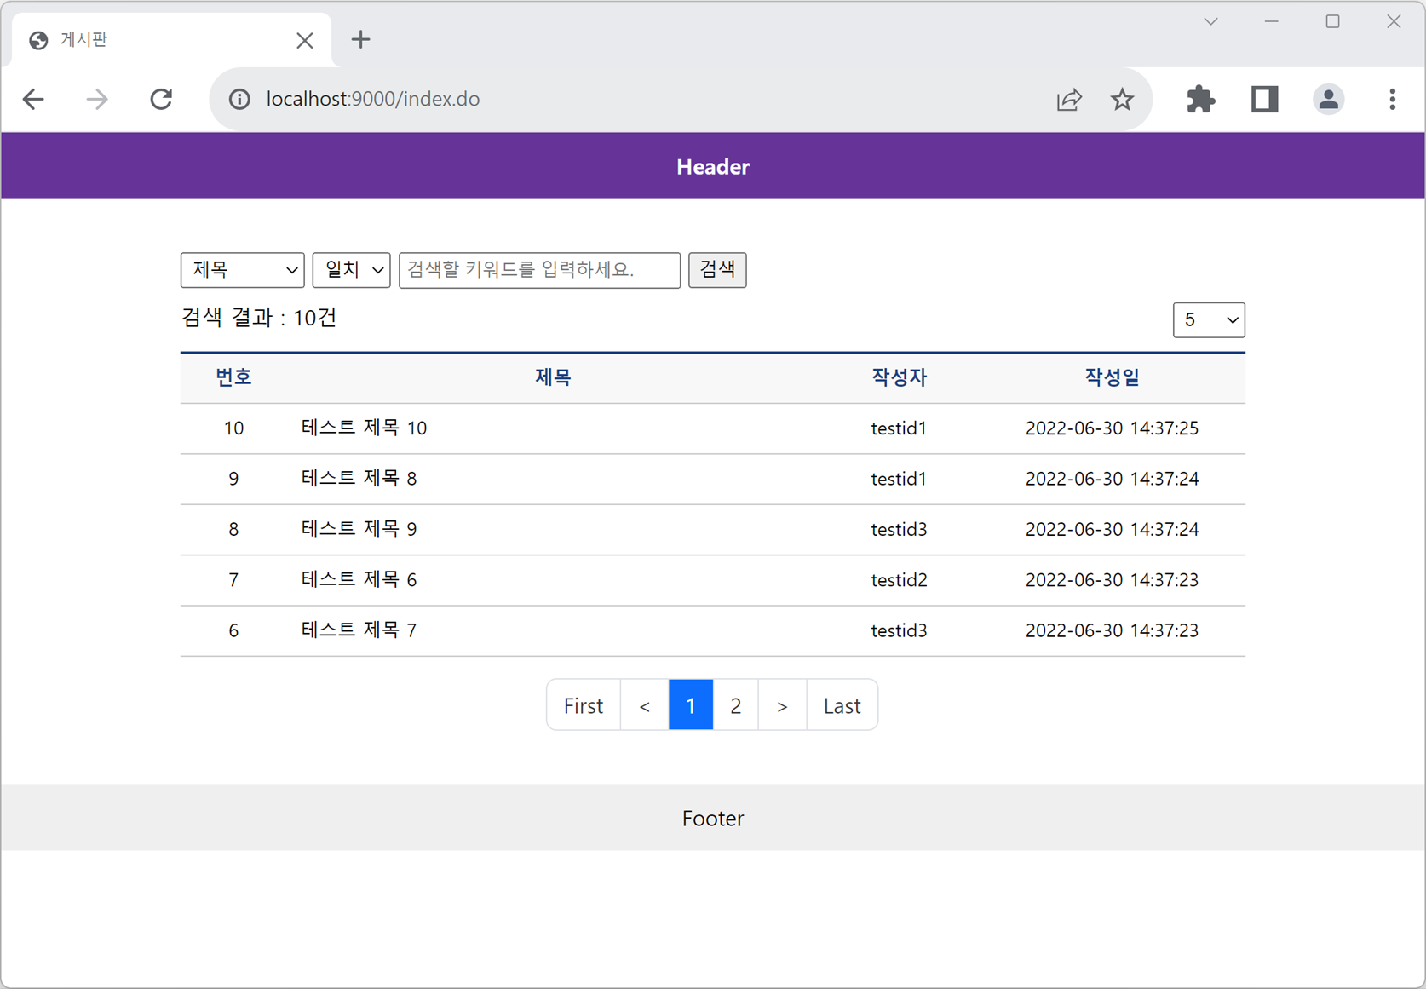The width and height of the screenshot is (1426, 989).
Task: Open the profile avatar menu
Action: coord(1328,99)
